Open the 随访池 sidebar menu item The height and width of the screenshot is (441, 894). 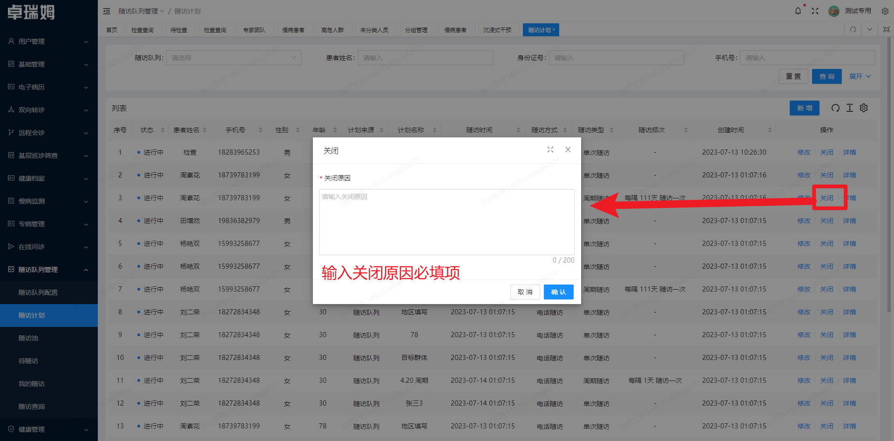tap(28, 338)
